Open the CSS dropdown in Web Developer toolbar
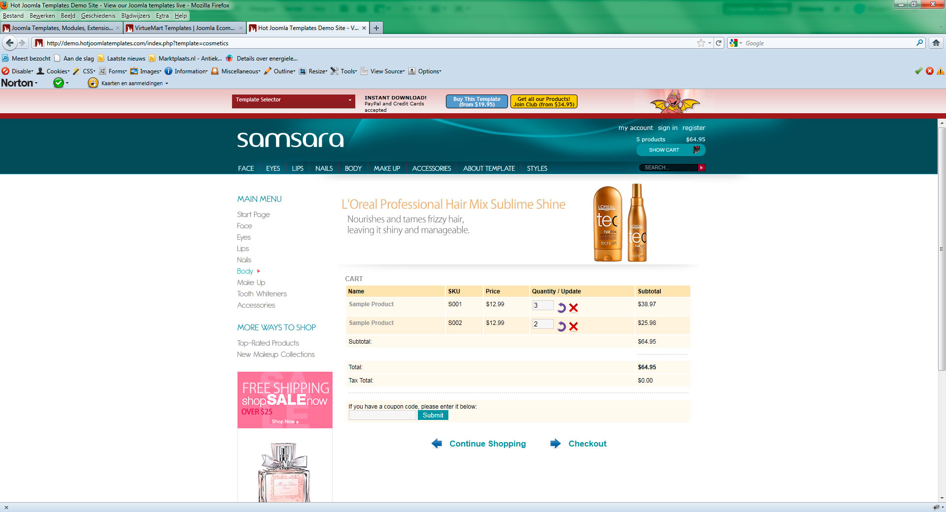The height and width of the screenshot is (512, 946). coord(84,71)
